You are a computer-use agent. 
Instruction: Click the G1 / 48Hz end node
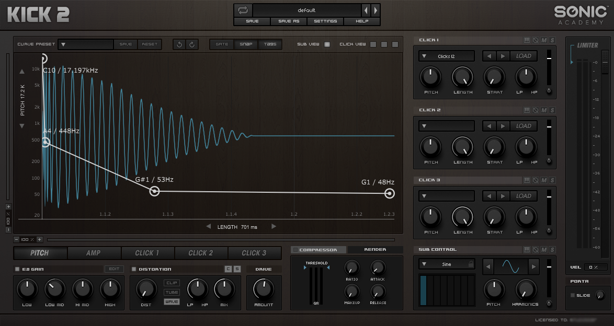pyautogui.click(x=389, y=193)
